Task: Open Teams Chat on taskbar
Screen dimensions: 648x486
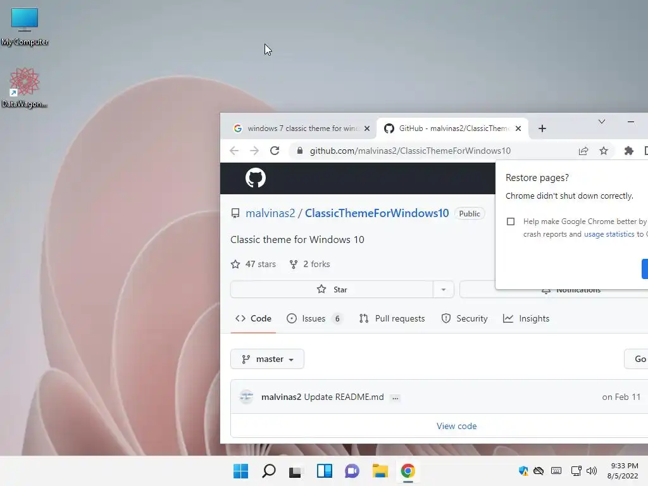Action: (352, 471)
